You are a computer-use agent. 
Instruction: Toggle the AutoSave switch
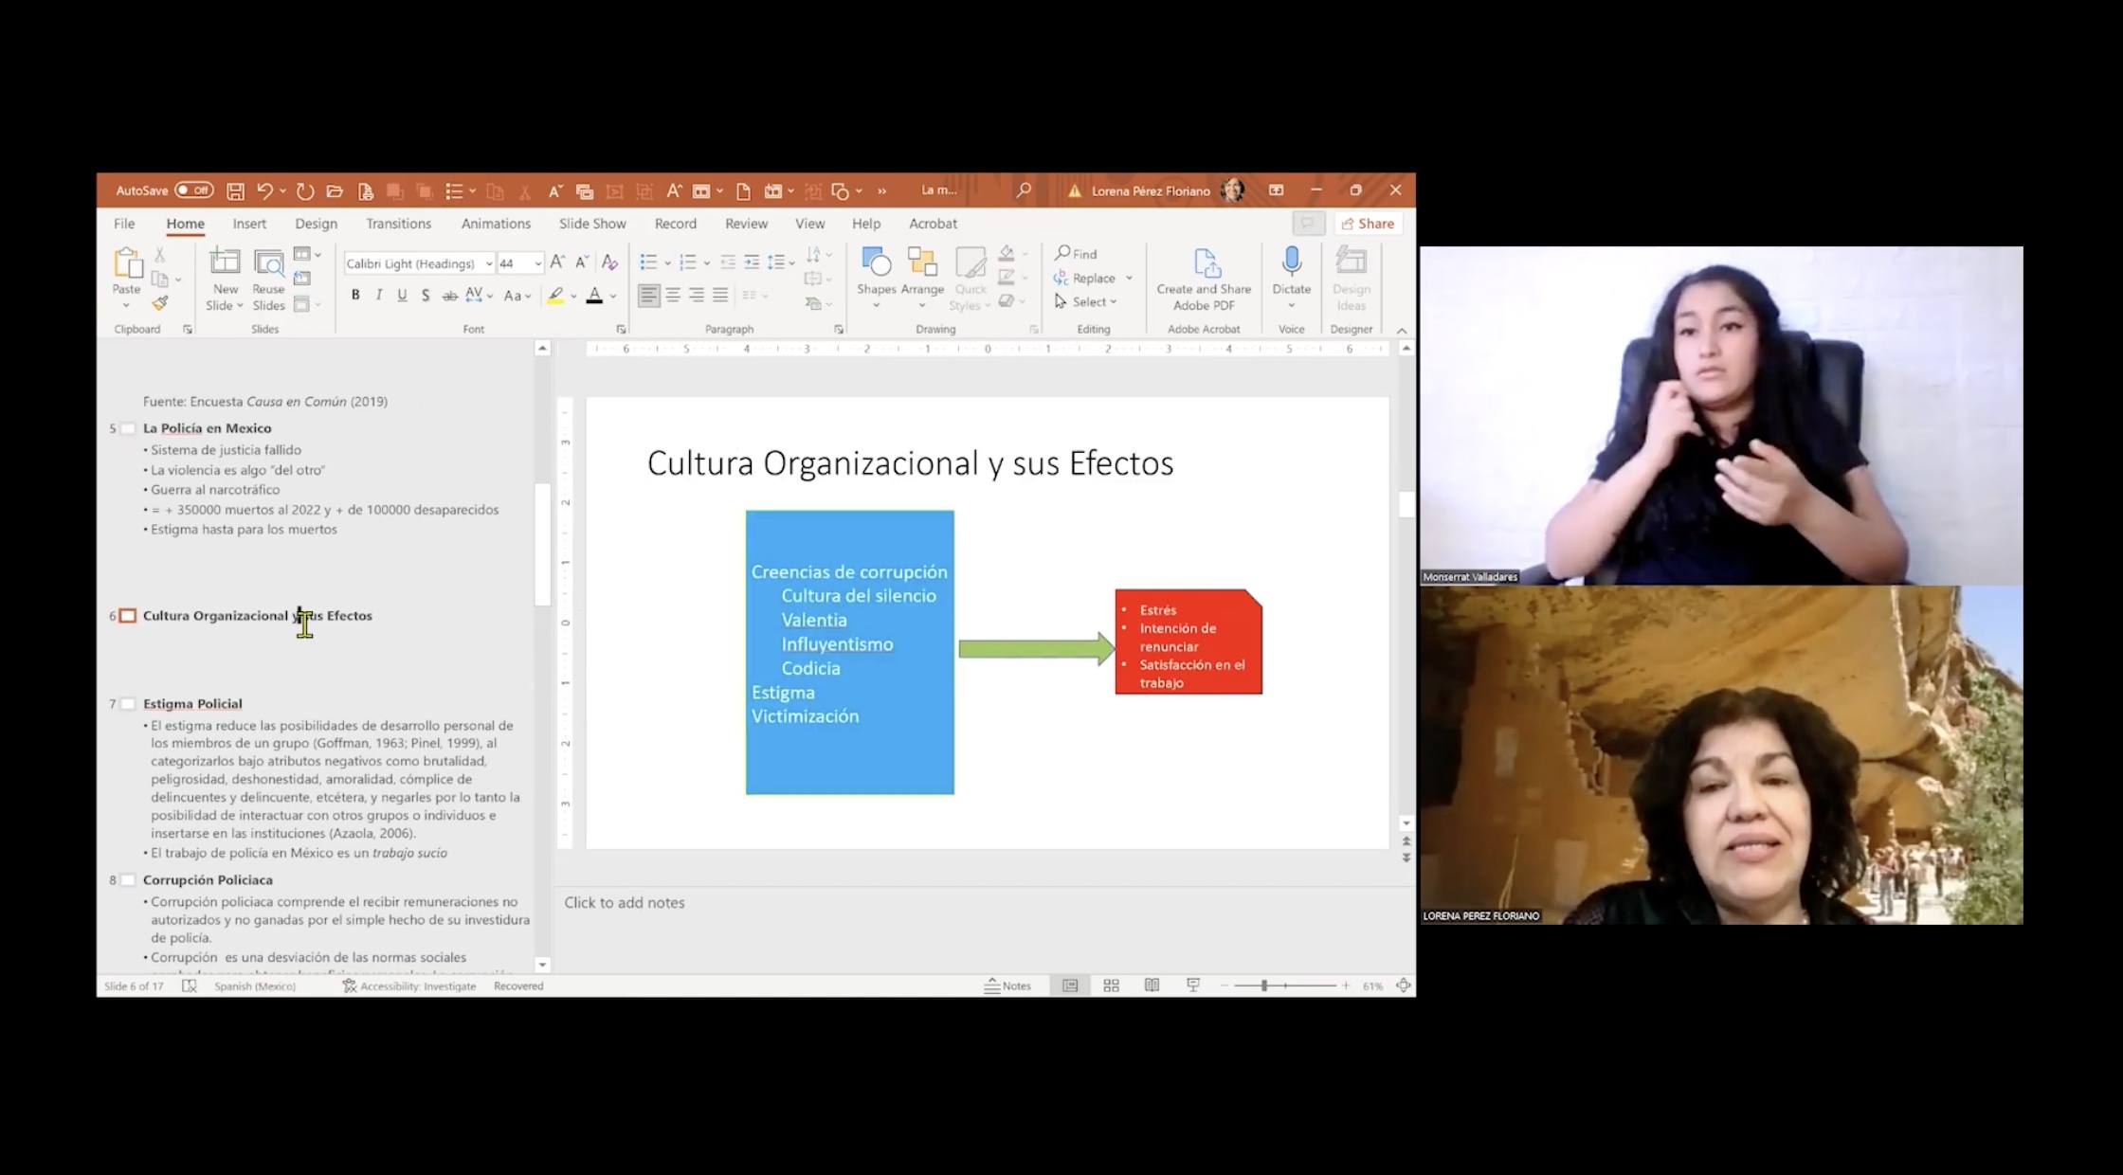(194, 190)
